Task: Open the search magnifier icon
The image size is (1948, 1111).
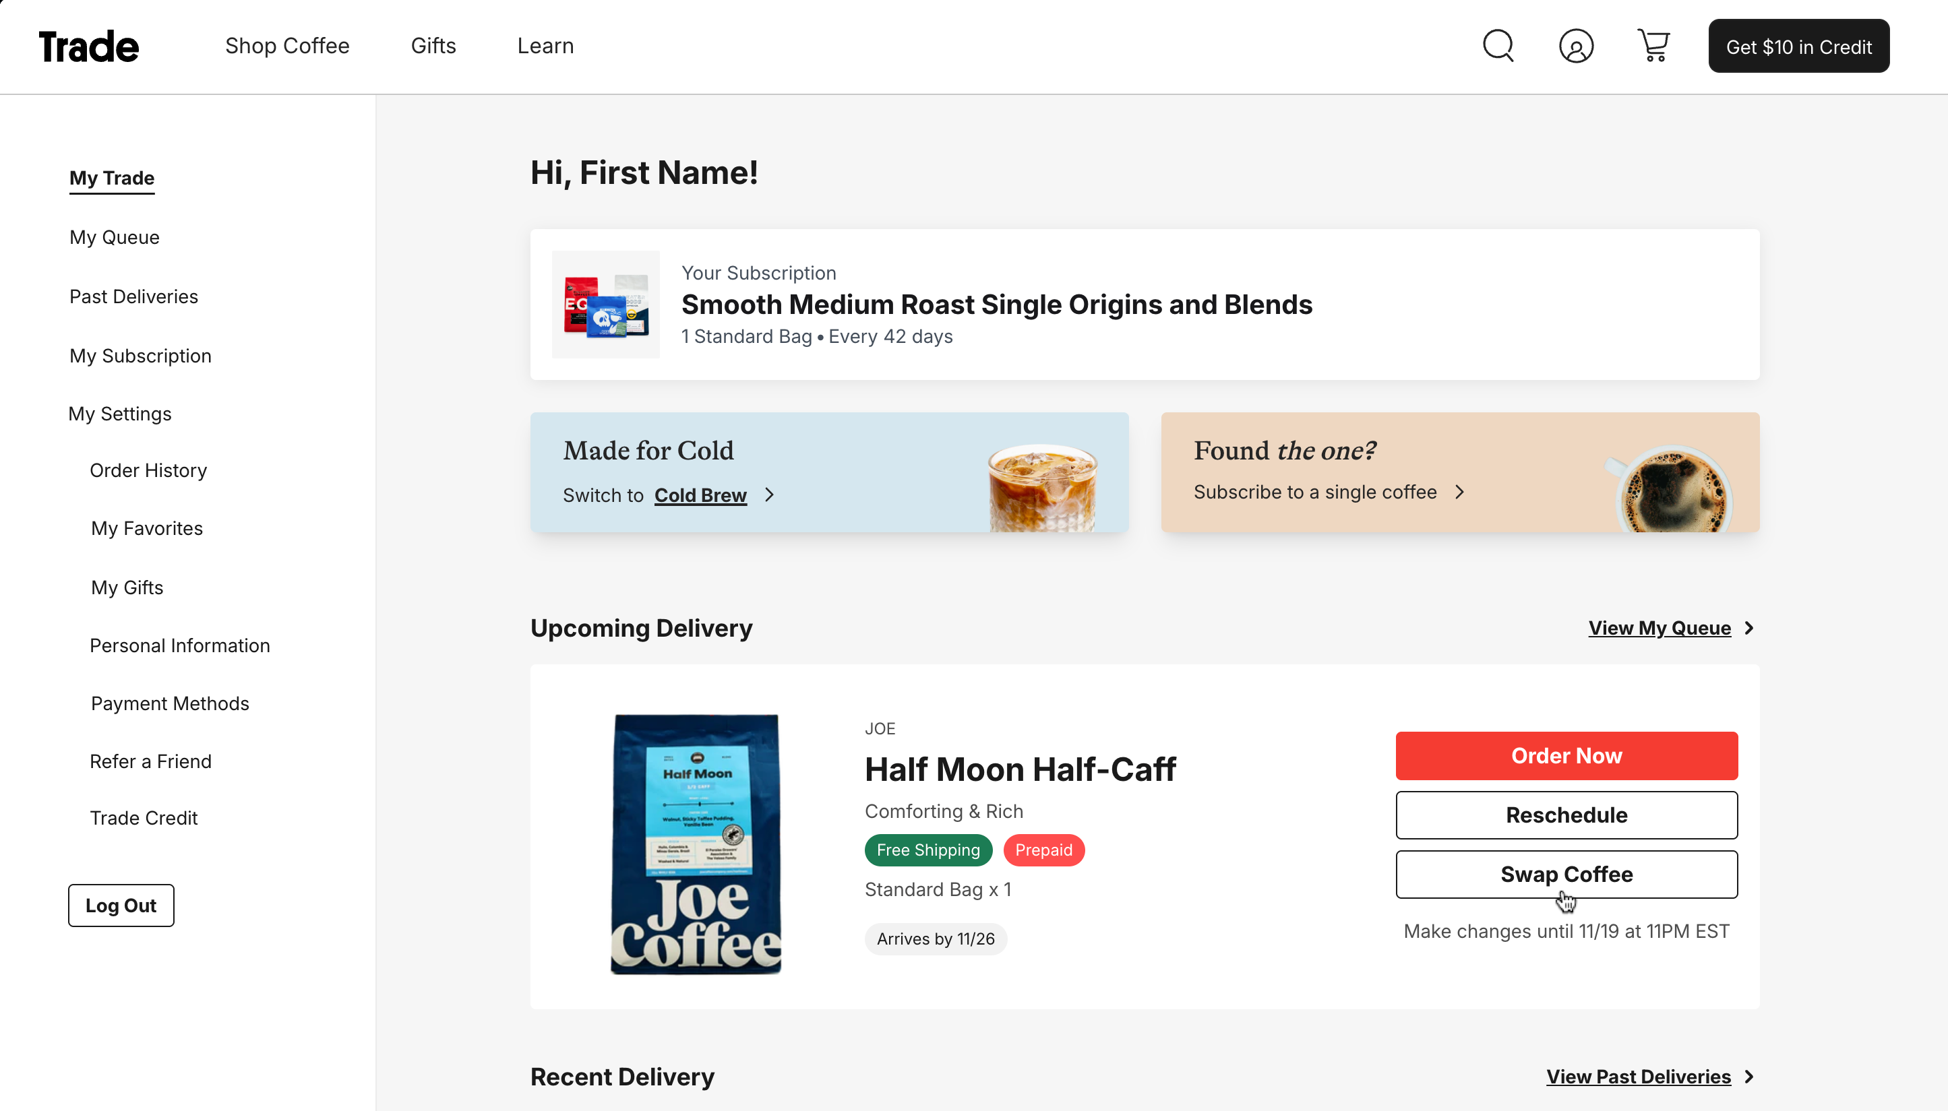Action: [1498, 46]
